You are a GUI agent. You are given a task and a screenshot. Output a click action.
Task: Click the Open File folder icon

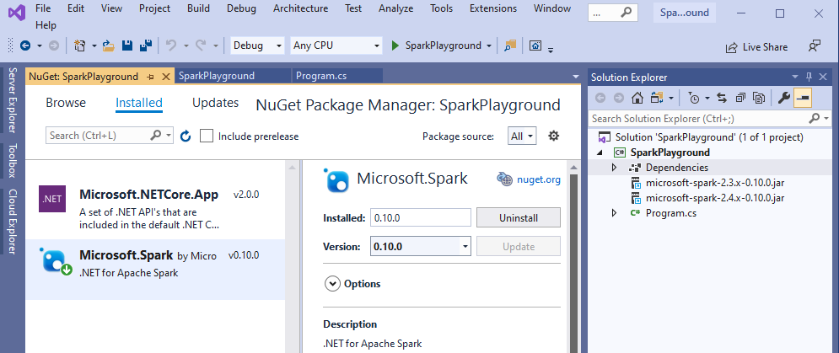point(110,45)
